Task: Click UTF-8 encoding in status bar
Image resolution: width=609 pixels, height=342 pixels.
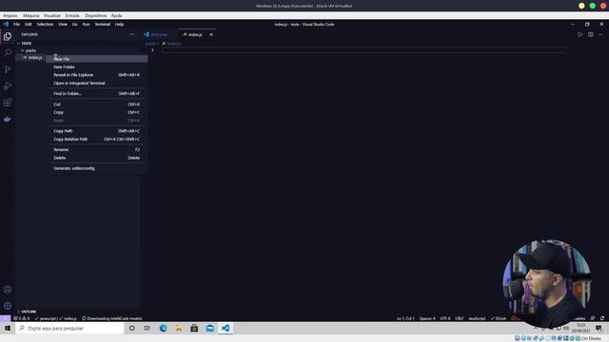Action: click(x=445, y=318)
